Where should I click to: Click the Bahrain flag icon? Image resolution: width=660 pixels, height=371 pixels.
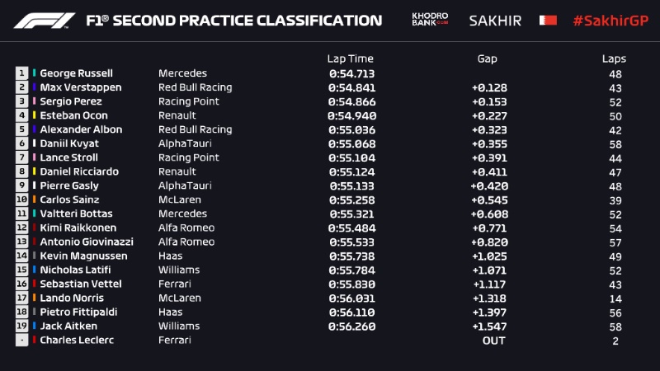pyautogui.click(x=547, y=20)
